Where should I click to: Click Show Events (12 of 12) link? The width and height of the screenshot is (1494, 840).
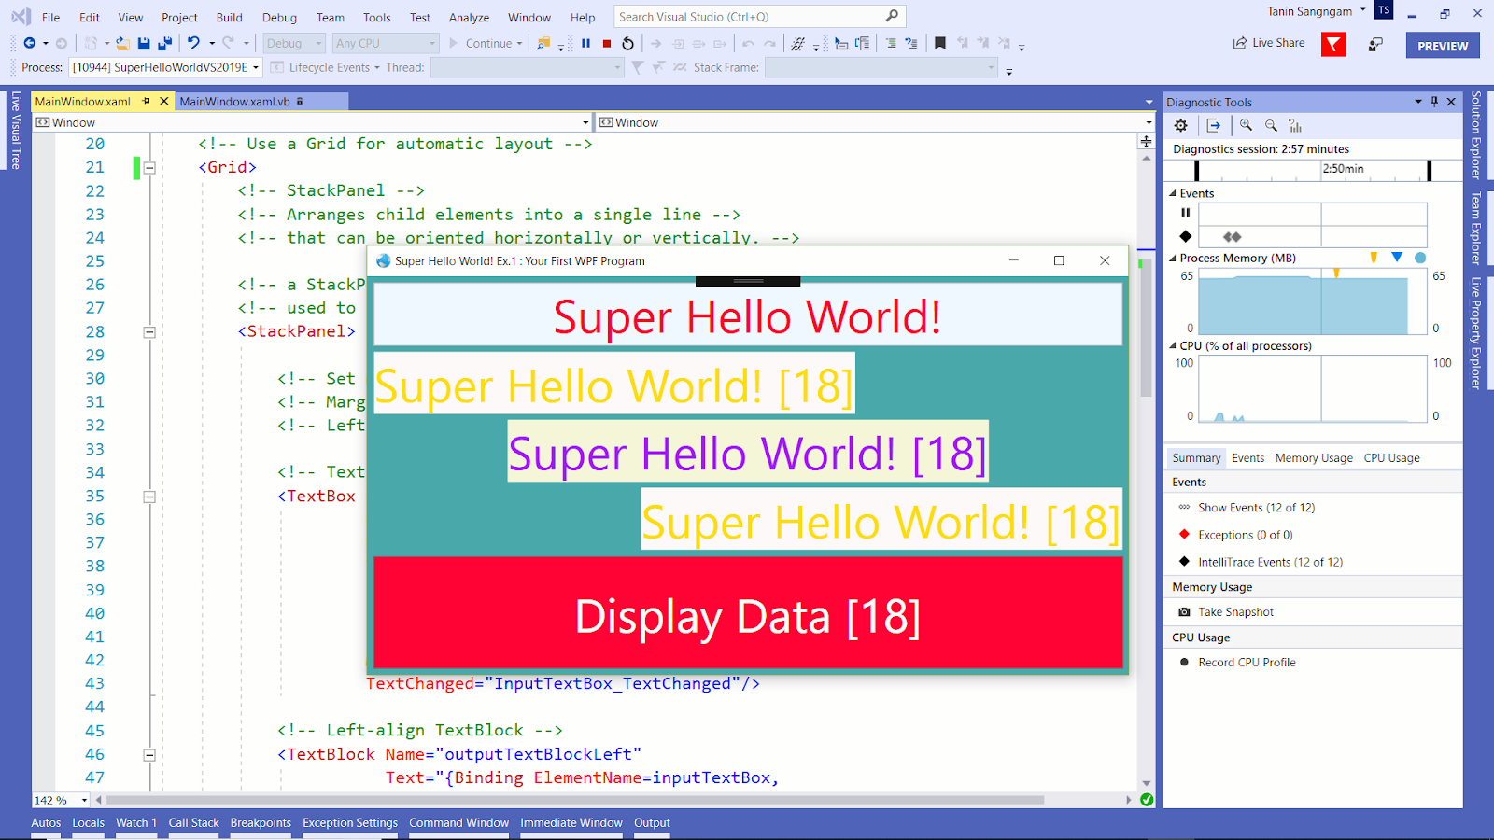pyautogui.click(x=1255, y=507)
